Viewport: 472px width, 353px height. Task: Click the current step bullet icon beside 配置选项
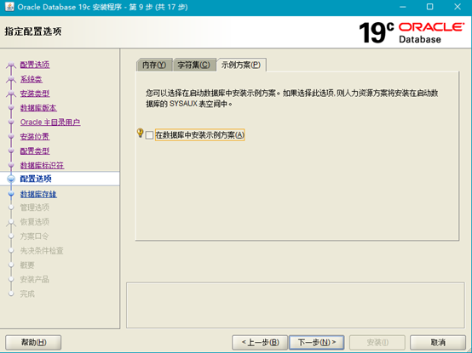(x=11, y=179)
